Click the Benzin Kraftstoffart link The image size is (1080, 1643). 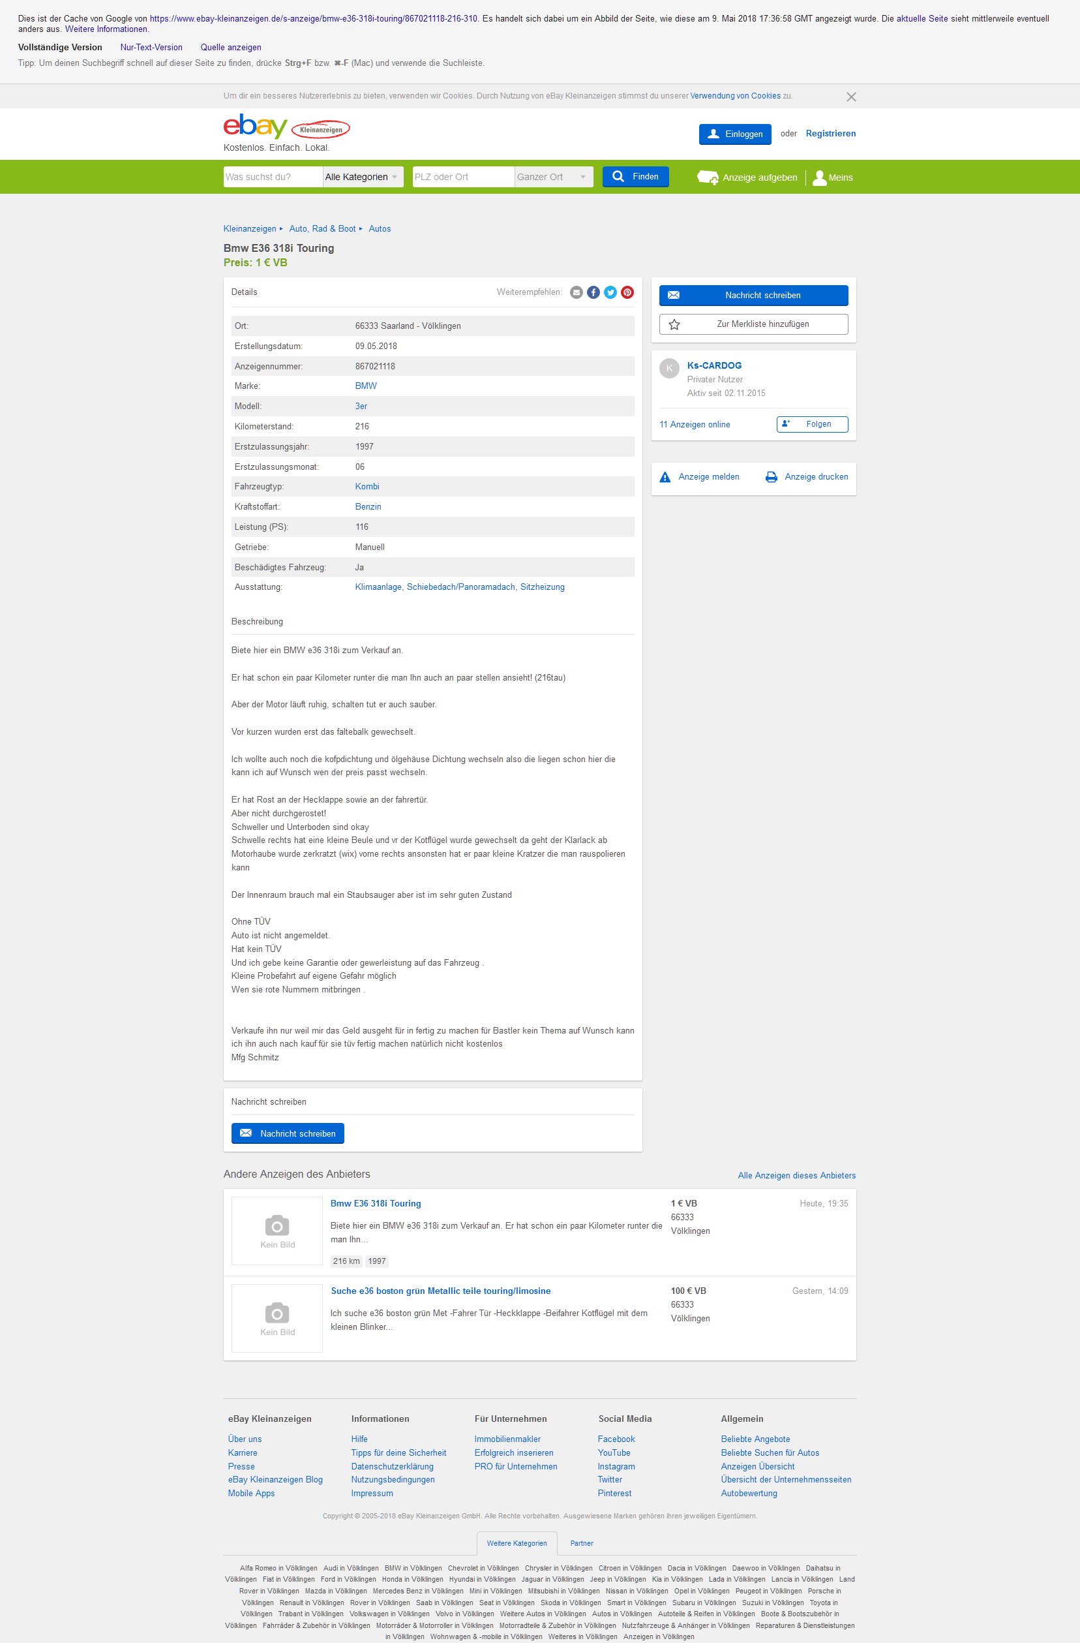tap(368, 507)
